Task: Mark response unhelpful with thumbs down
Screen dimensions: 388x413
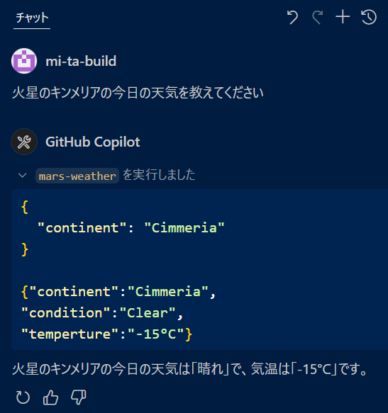Action: coord(79,397)
